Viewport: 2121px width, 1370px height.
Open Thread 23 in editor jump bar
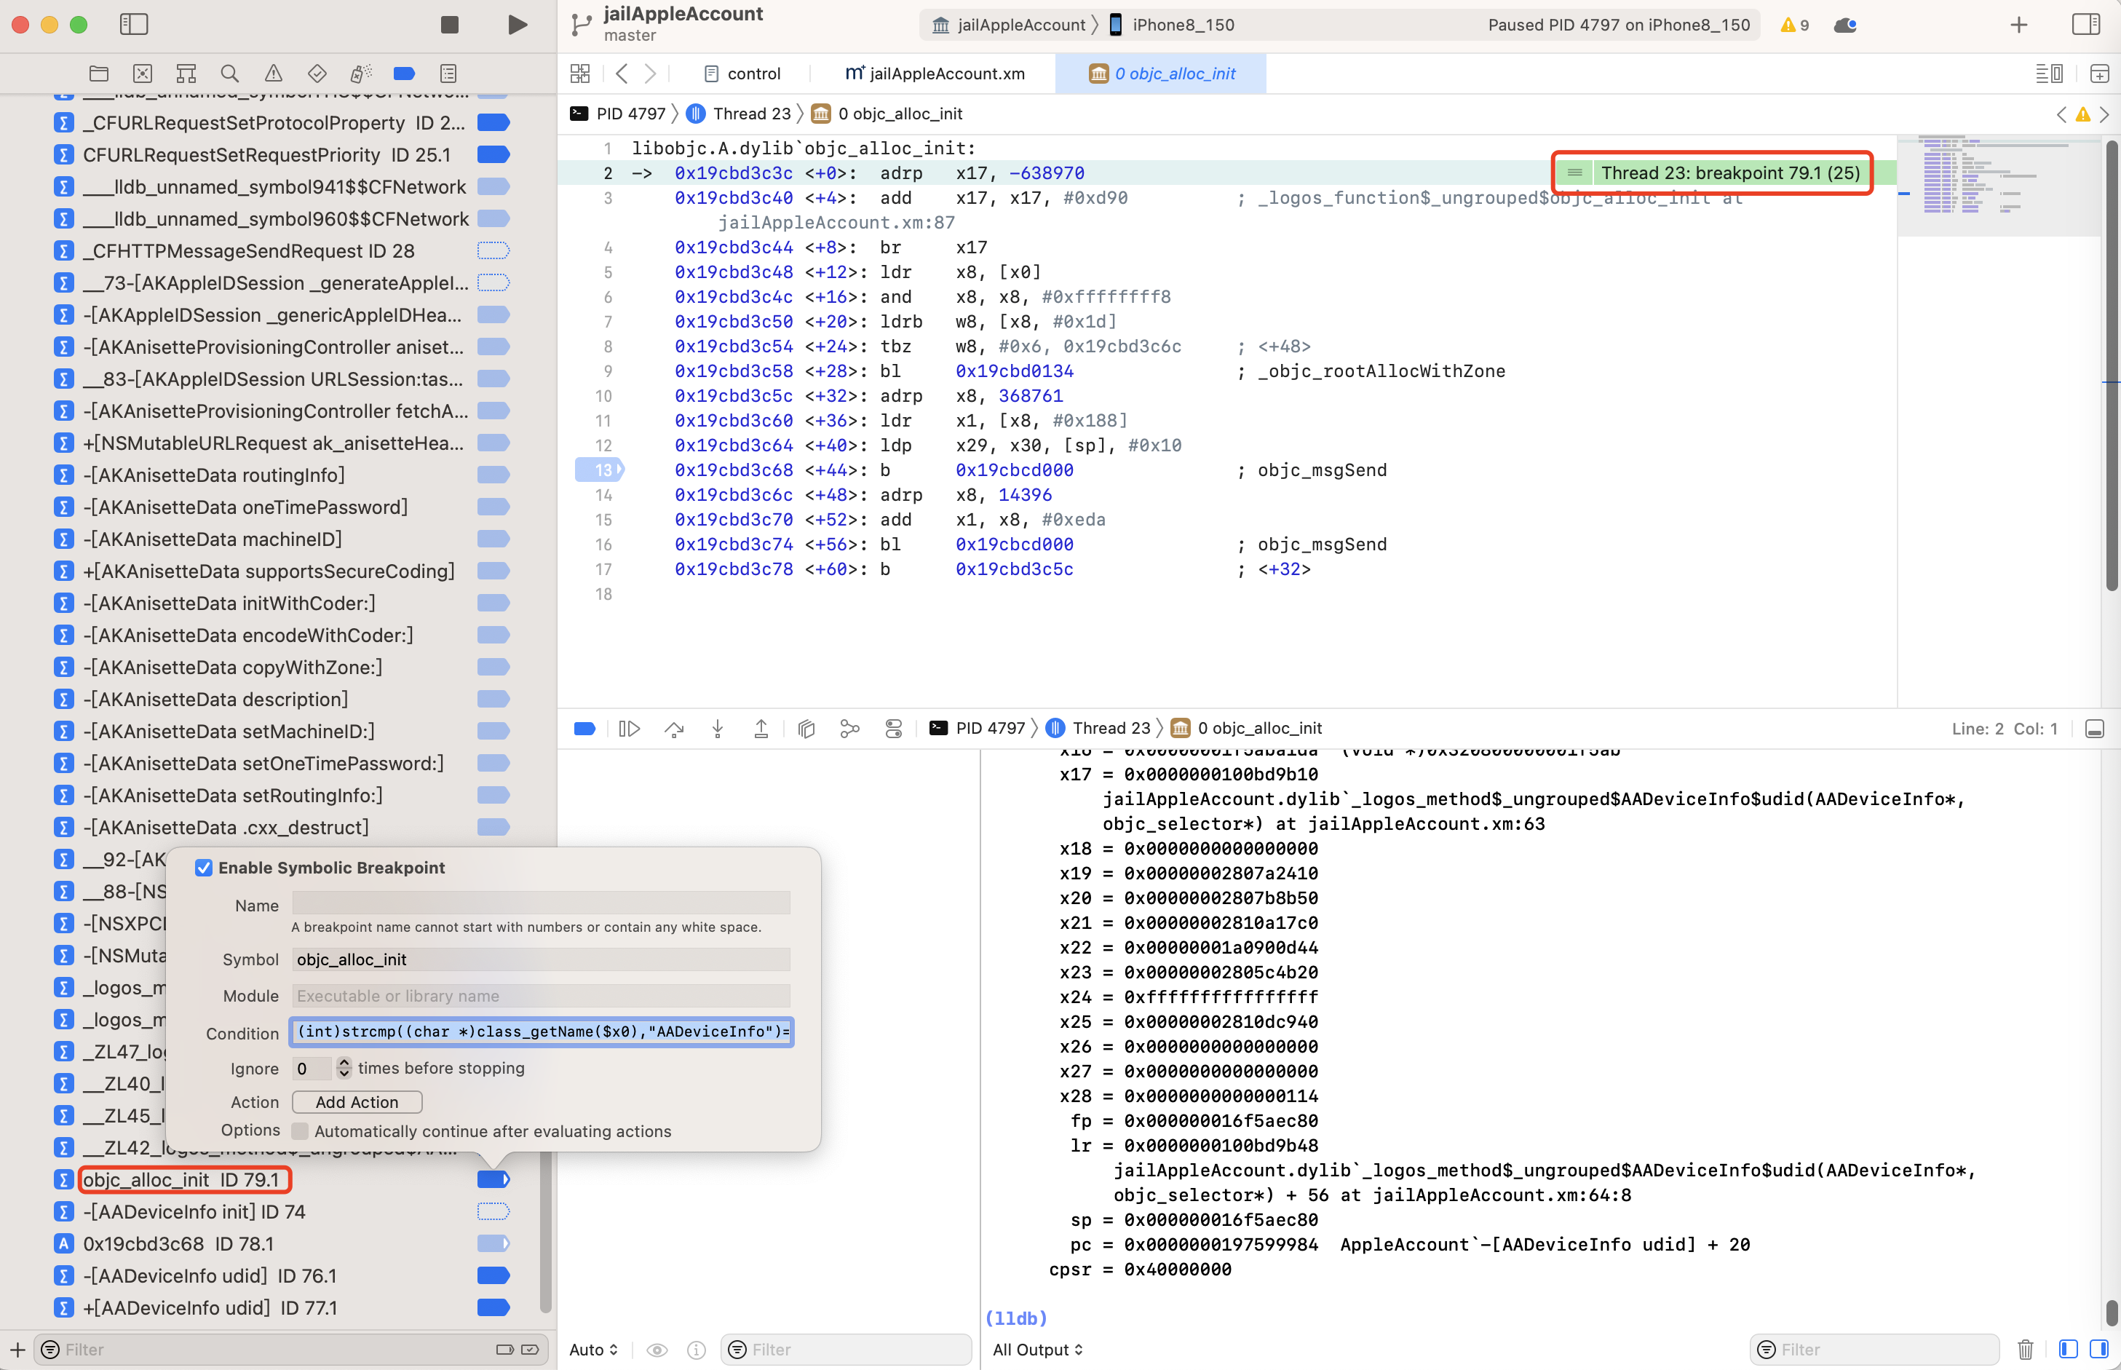[738, 114]
